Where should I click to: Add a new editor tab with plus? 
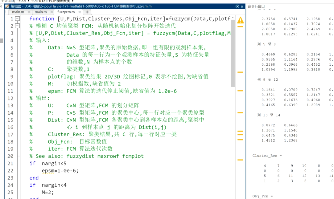tap(87, 12)
